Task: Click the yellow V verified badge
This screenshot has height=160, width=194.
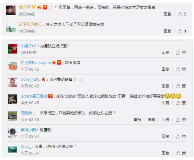Action: (34, 7)
